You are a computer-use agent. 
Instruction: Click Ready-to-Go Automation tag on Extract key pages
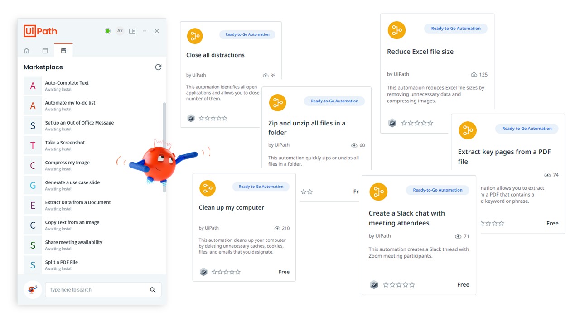pos(527,129)
